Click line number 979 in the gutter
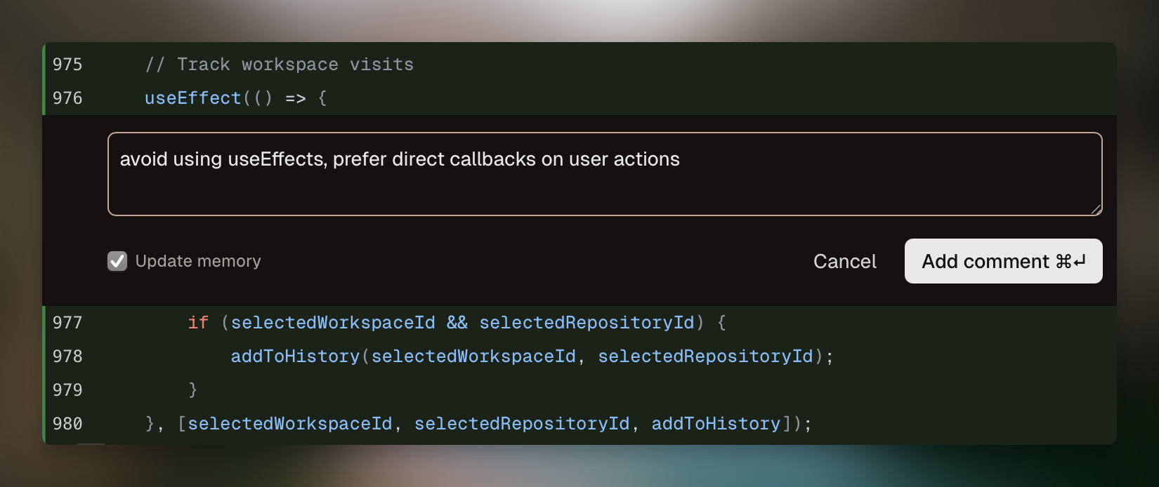The height and width of the screenshot is (487, 1159). point(67,390)
